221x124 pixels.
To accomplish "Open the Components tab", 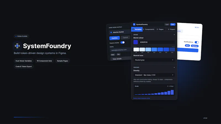I will pyautogui.click(x=148, y=29).
